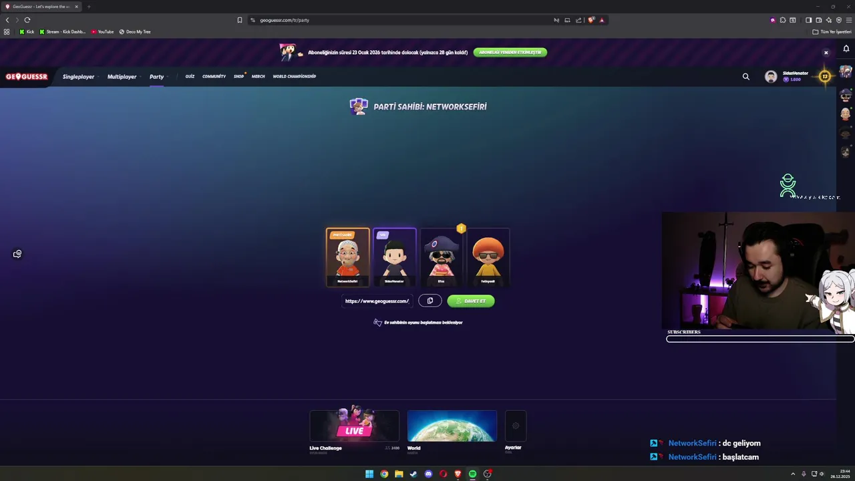Toggle the browser sidebar panel
This screenshot has width=855, height=481.
click(808, 20)
